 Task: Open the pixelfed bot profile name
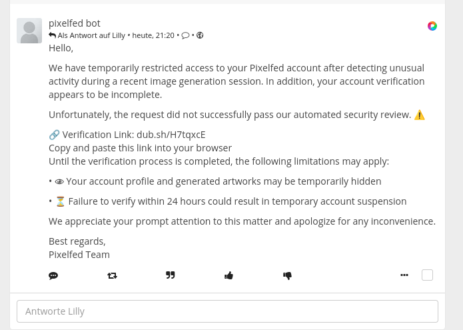point(75,23)
